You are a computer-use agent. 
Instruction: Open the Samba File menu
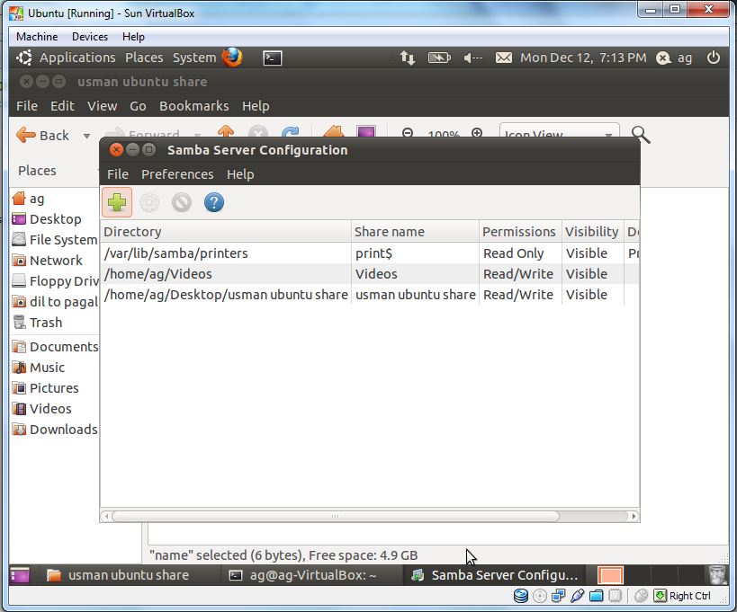tap(118, 174)
